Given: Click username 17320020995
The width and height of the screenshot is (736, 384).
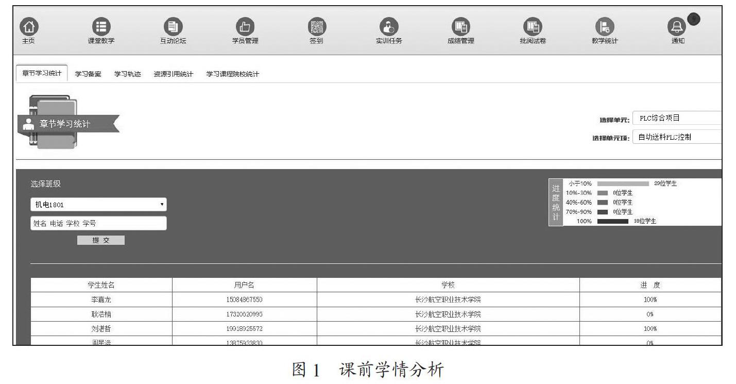Looking at the screenshot, I should point(245,314).
